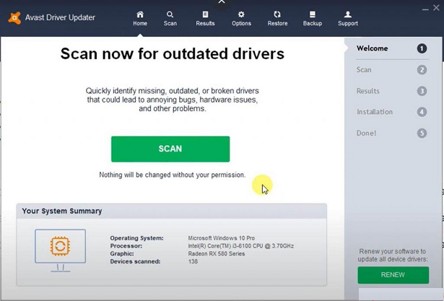This screenshot has width=444, height=301.
Task: Click the green RENEW button
Action: [x=393, y=275]
